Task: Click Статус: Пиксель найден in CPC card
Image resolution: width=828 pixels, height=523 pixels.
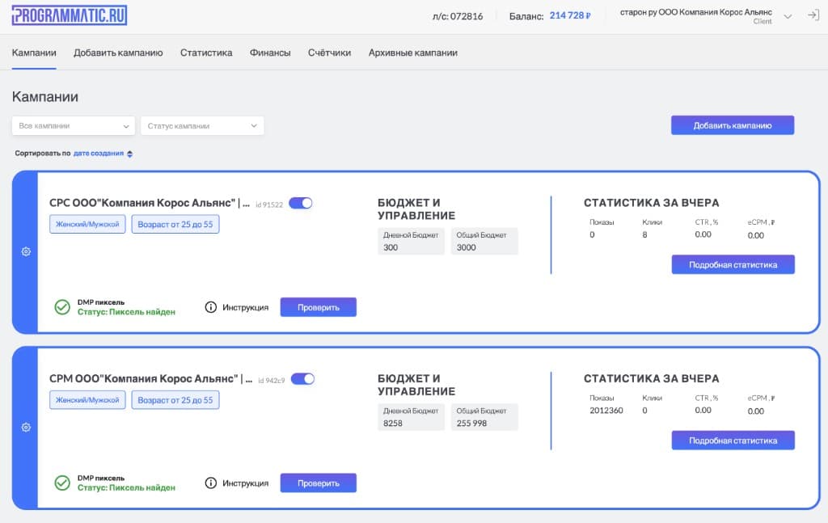Action: tap(126, 312)
